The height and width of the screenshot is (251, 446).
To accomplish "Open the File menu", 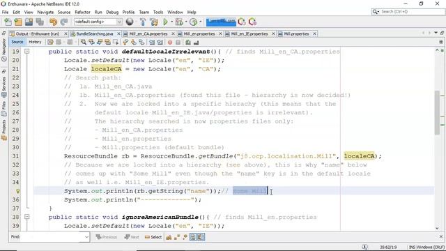I will [x=5, y=13].
